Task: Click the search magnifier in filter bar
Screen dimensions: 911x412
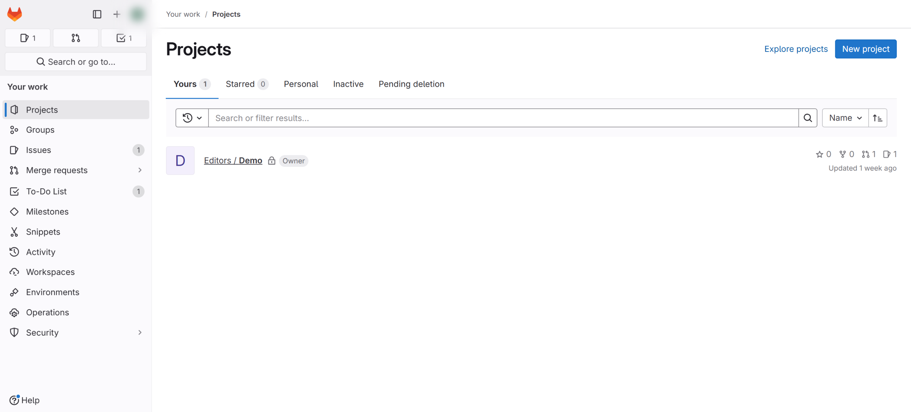Action: click(808, 118)
